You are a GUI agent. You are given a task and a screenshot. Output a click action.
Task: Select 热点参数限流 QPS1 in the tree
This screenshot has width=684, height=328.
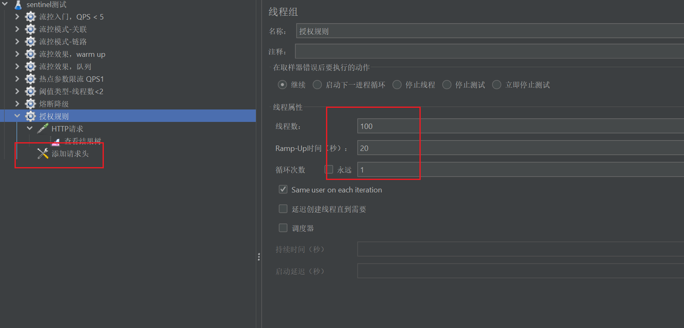tap(71, 79)
